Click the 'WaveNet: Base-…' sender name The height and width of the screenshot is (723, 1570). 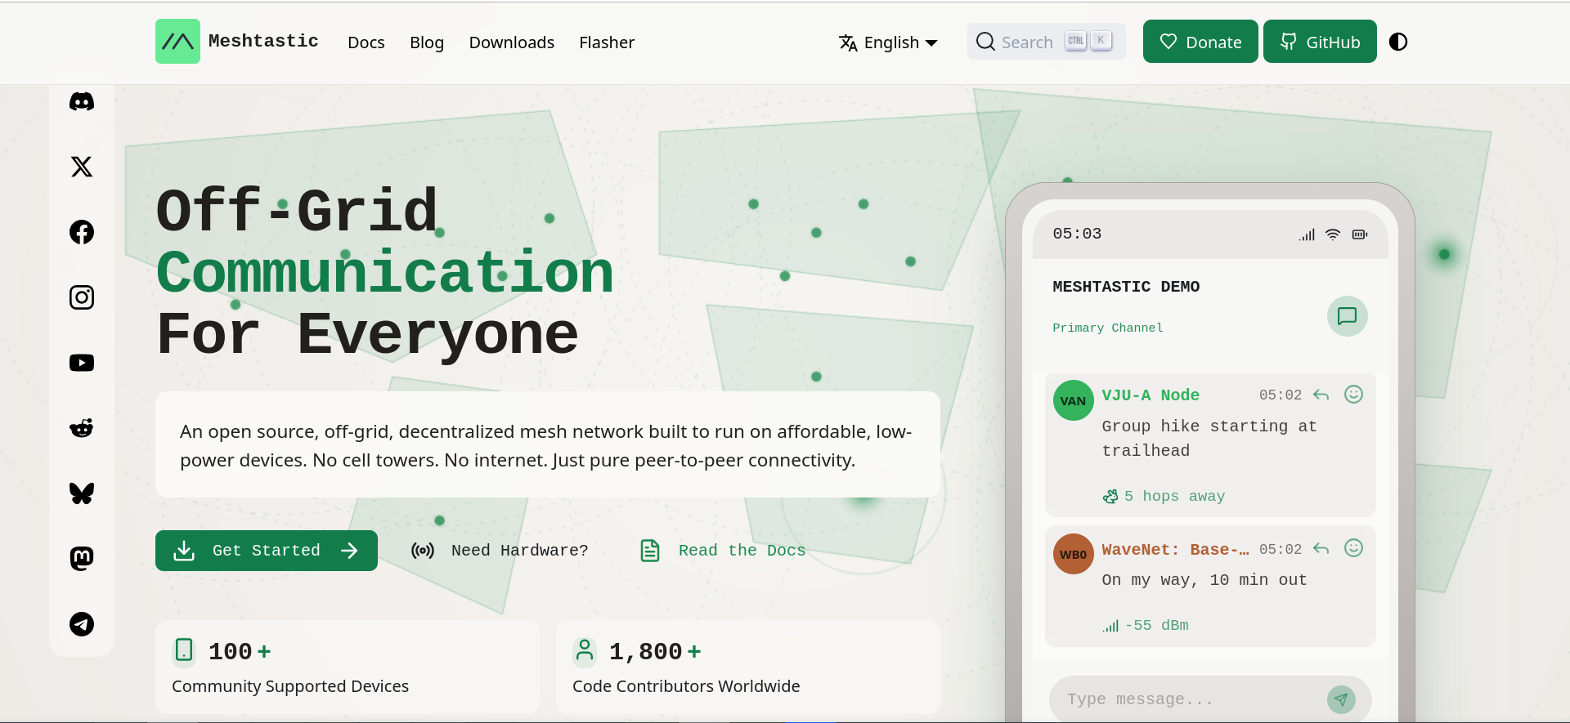point(1175,550)
